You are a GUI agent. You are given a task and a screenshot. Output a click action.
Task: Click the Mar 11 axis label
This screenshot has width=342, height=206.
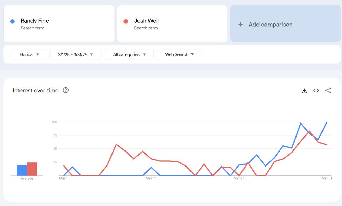pyautogui.click(x=151, y=178)
